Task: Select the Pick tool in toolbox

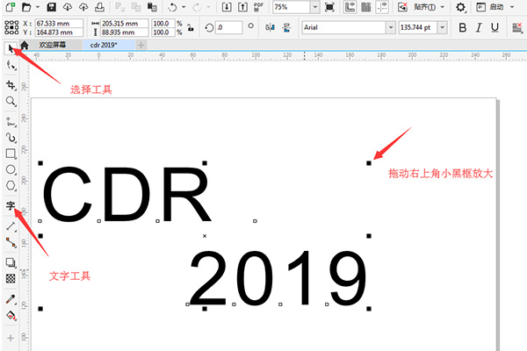Action: point(11,49)
